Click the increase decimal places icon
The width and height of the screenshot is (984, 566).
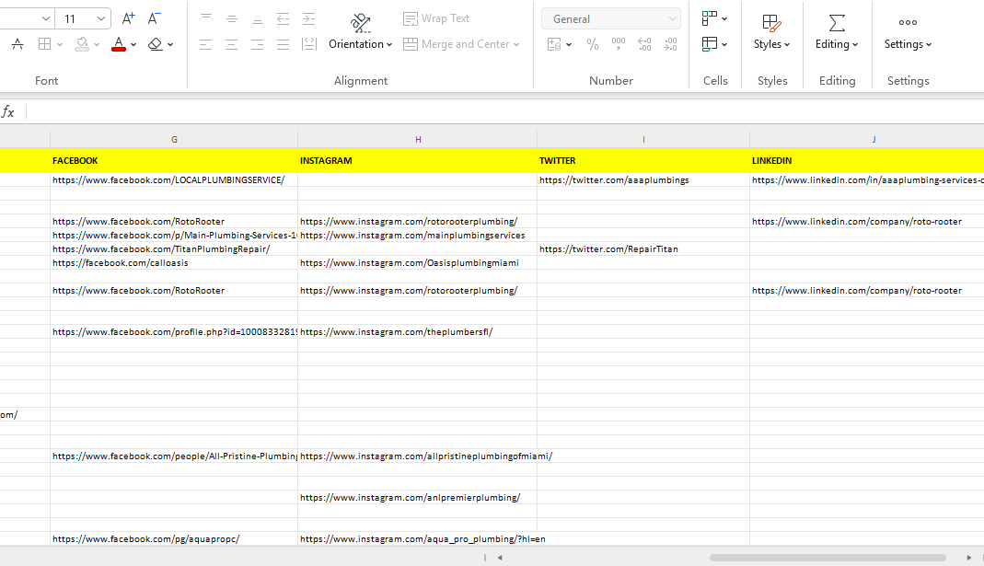[x=644, y=44]
